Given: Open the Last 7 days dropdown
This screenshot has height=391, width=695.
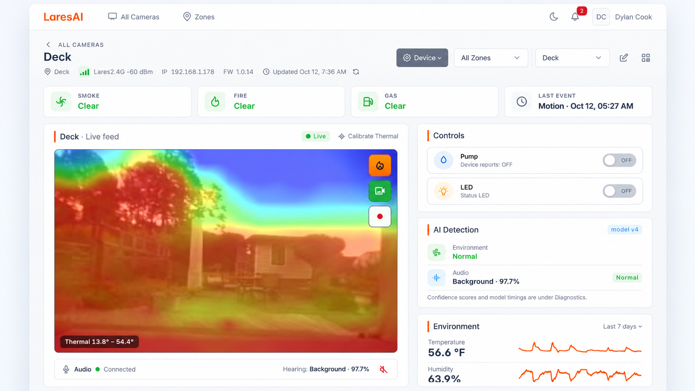Looking at the screenshot, I should click(622, 327).
